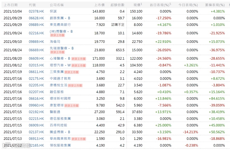This screenshot has width=230, height=150.
Task: Open stock code 02378.HK link
Action: point(36,11)
